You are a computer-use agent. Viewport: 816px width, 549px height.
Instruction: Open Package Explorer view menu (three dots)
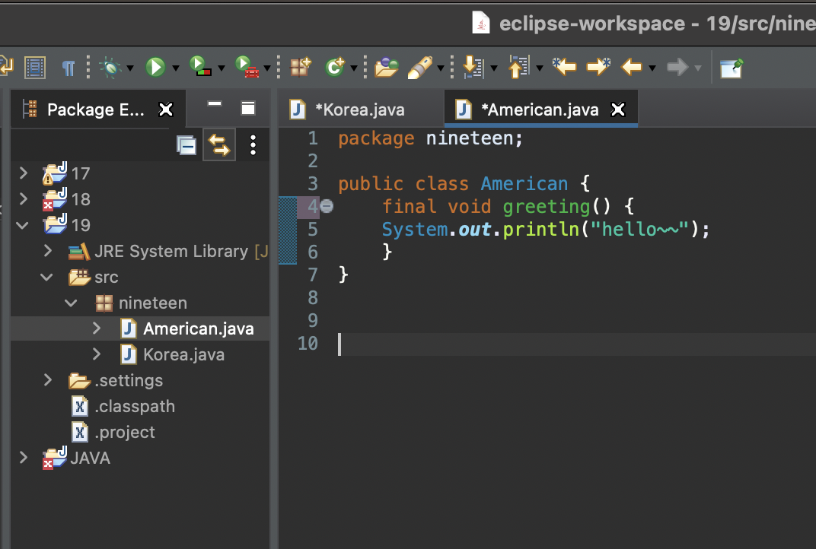[x=253, y=145]
